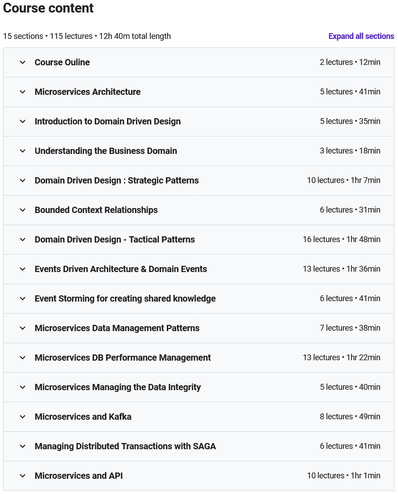This screenshot has width=398, height=494.
Task: Expand all sections link
Action: (x=361, y=36)
